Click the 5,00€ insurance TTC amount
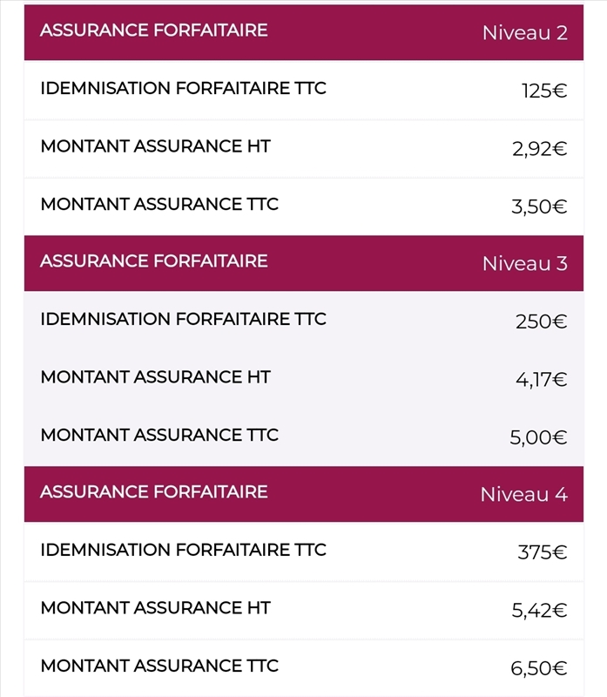The width and height of the screenshot is (607, 697). (538, 437)
